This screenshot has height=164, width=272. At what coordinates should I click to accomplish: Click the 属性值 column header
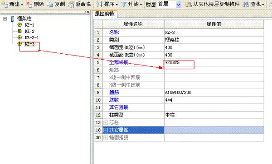pos(214,24)
